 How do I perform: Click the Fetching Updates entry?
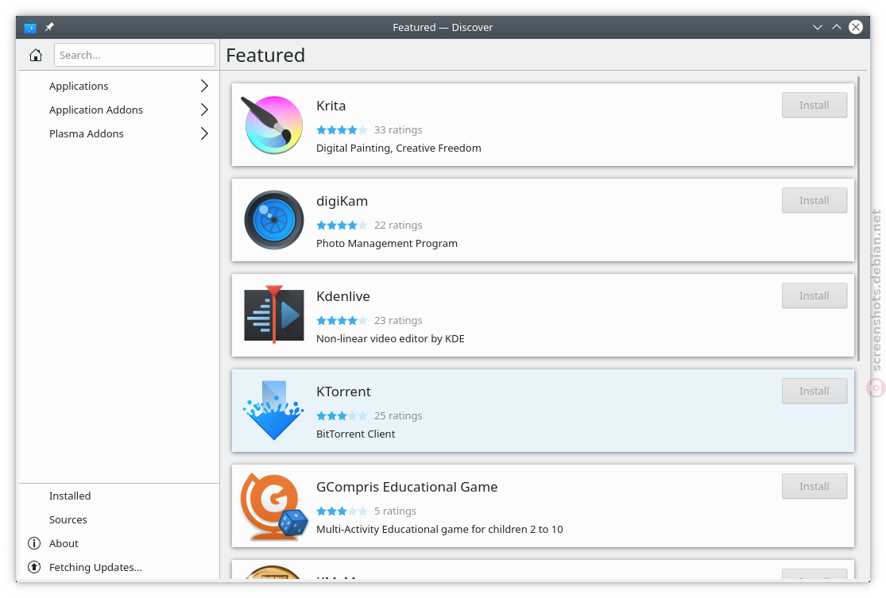pyautogui.click(x=119, y=567)
